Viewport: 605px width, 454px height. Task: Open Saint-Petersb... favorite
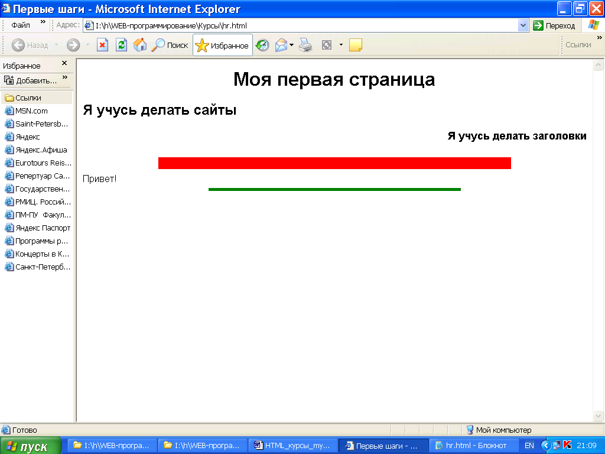(x=36, y=124)
